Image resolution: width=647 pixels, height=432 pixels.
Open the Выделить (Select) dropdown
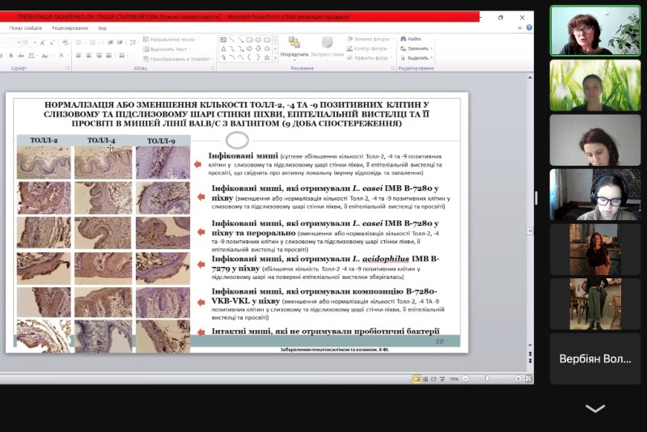tap(418, 58)
